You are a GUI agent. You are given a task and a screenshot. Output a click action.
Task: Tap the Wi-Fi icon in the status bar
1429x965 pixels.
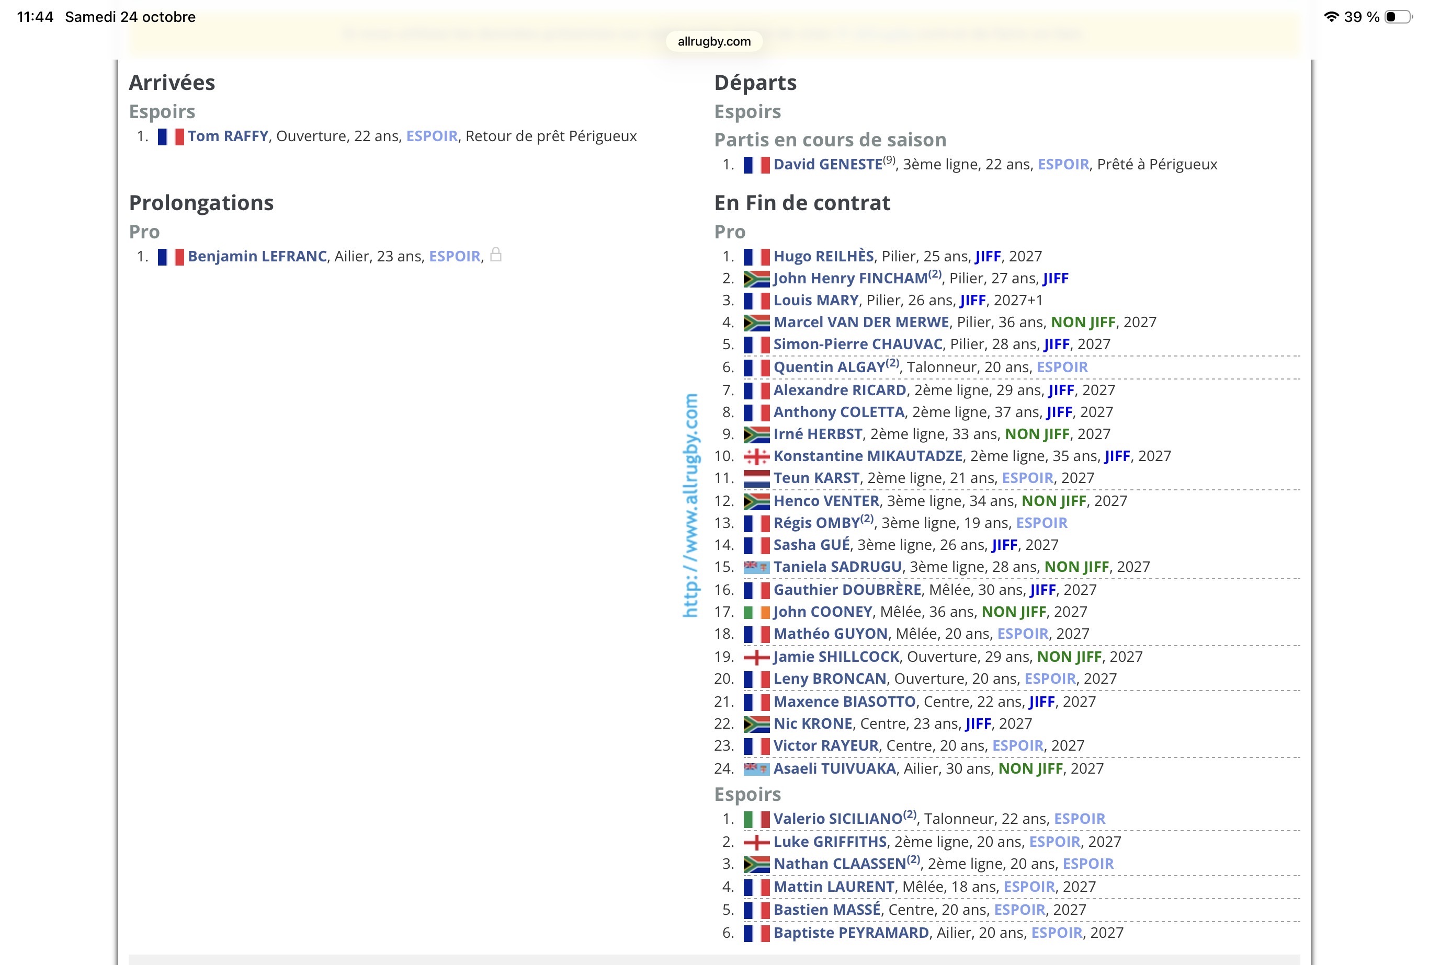1331,17
